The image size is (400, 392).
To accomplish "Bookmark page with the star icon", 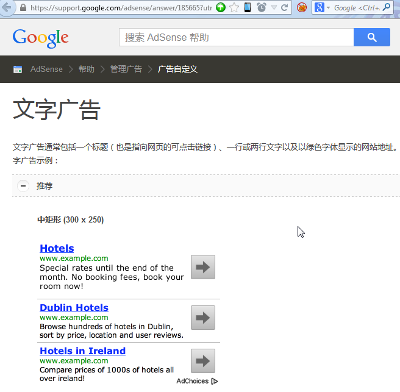I will (234, 8).
